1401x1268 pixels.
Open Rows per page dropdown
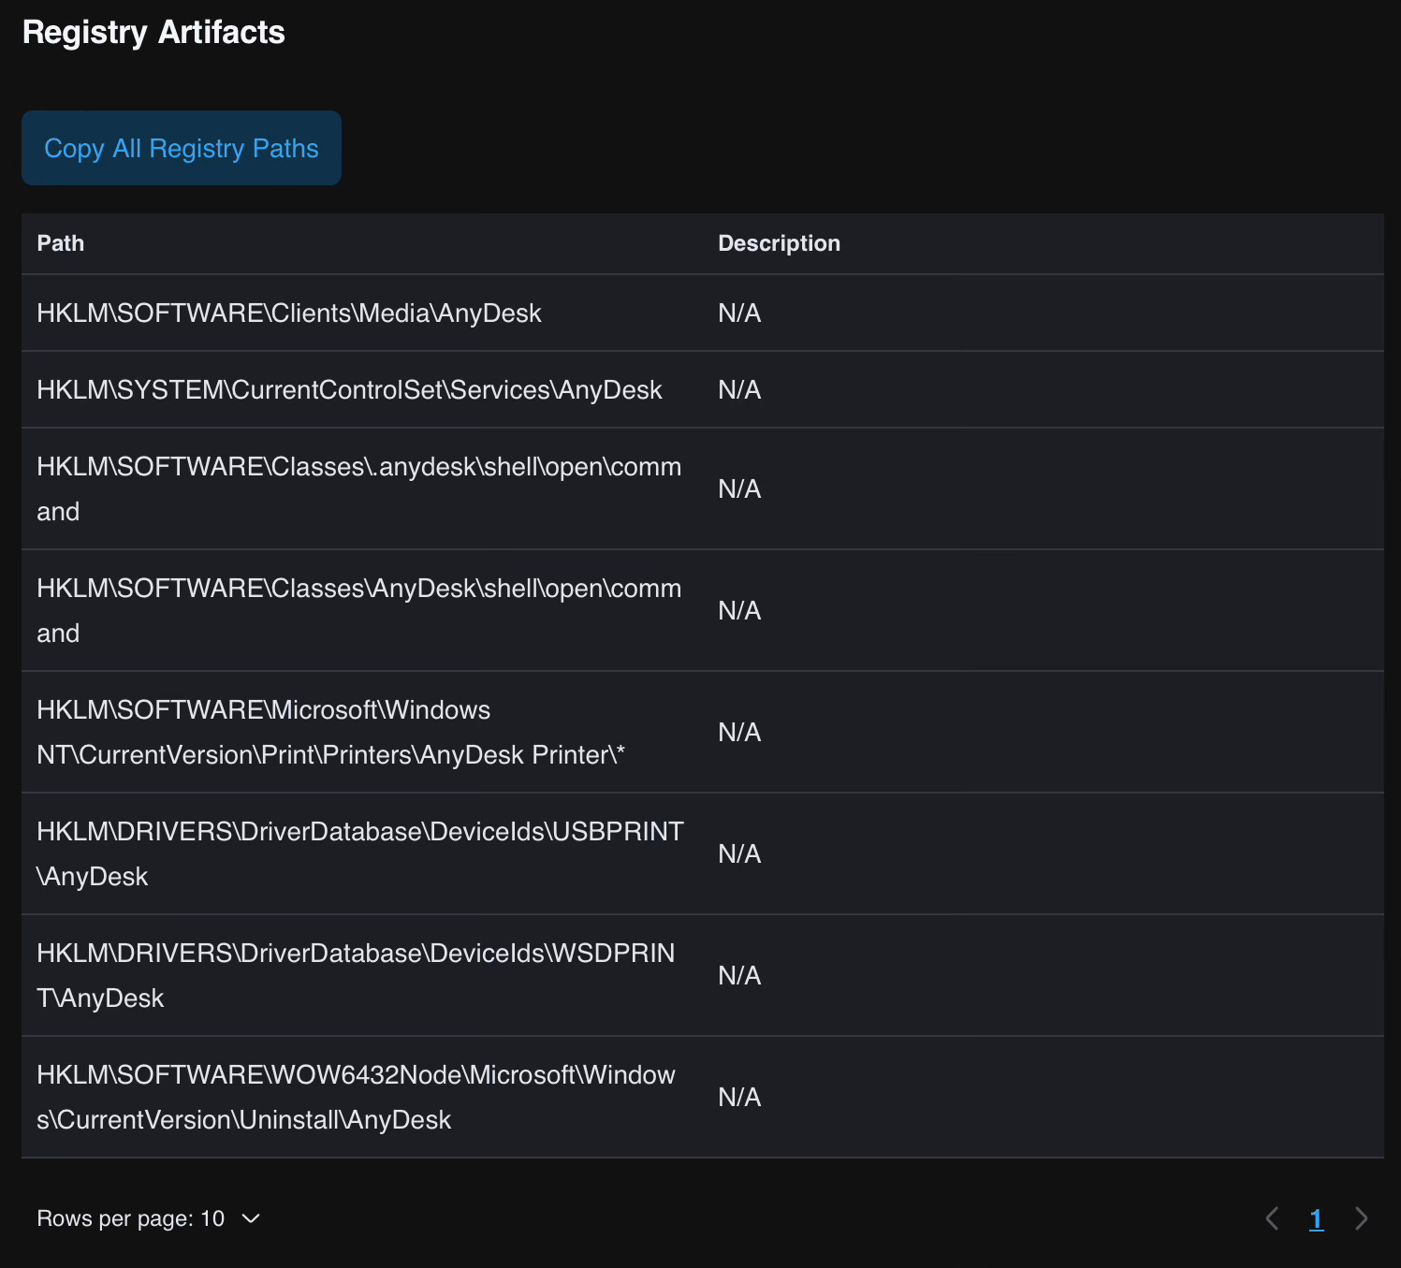[149, 1218]
